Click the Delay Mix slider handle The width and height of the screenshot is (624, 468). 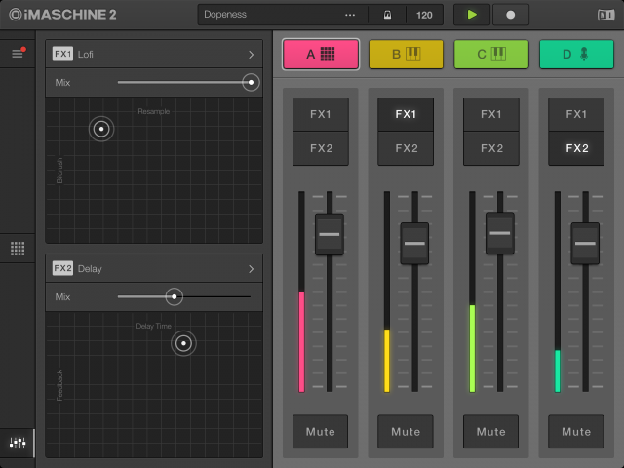[x=174, y=296]
